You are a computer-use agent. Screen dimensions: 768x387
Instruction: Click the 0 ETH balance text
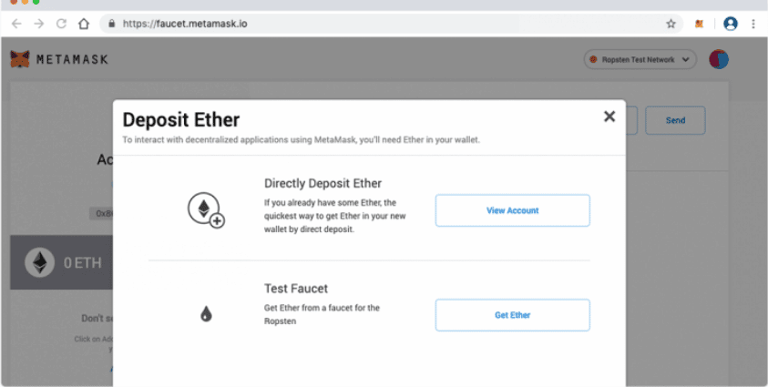(x=83, y=263)
